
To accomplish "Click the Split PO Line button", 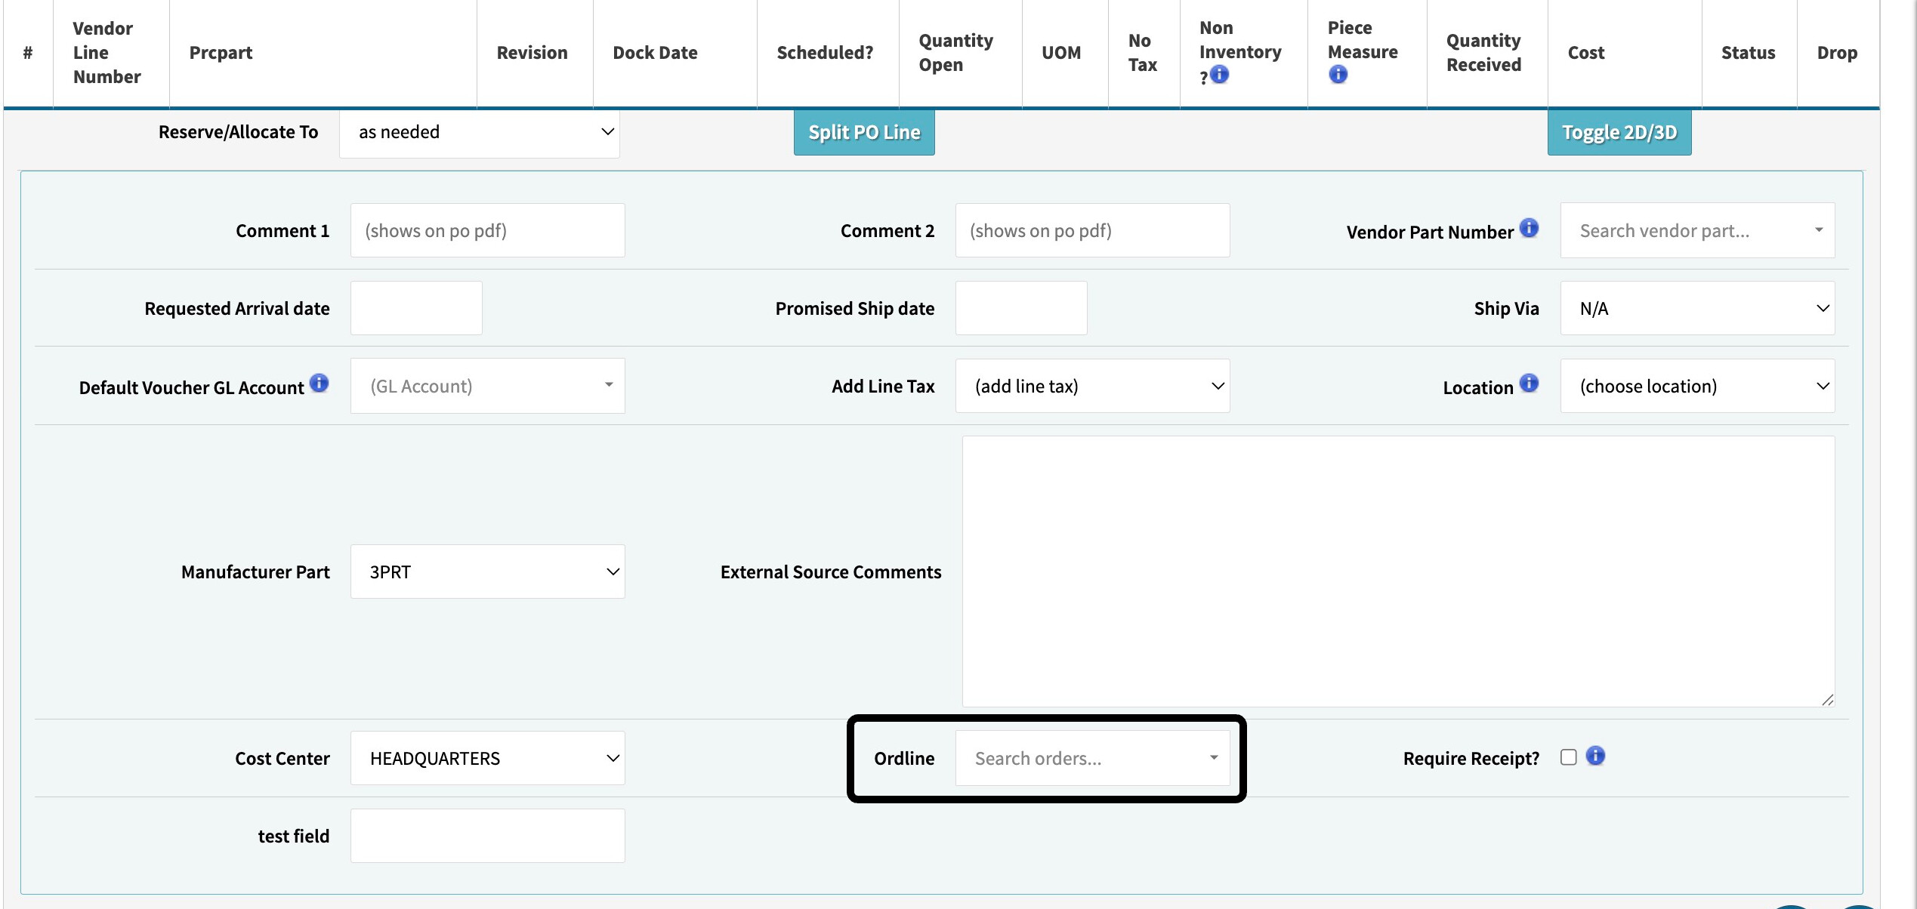I will tap(864, 132).
